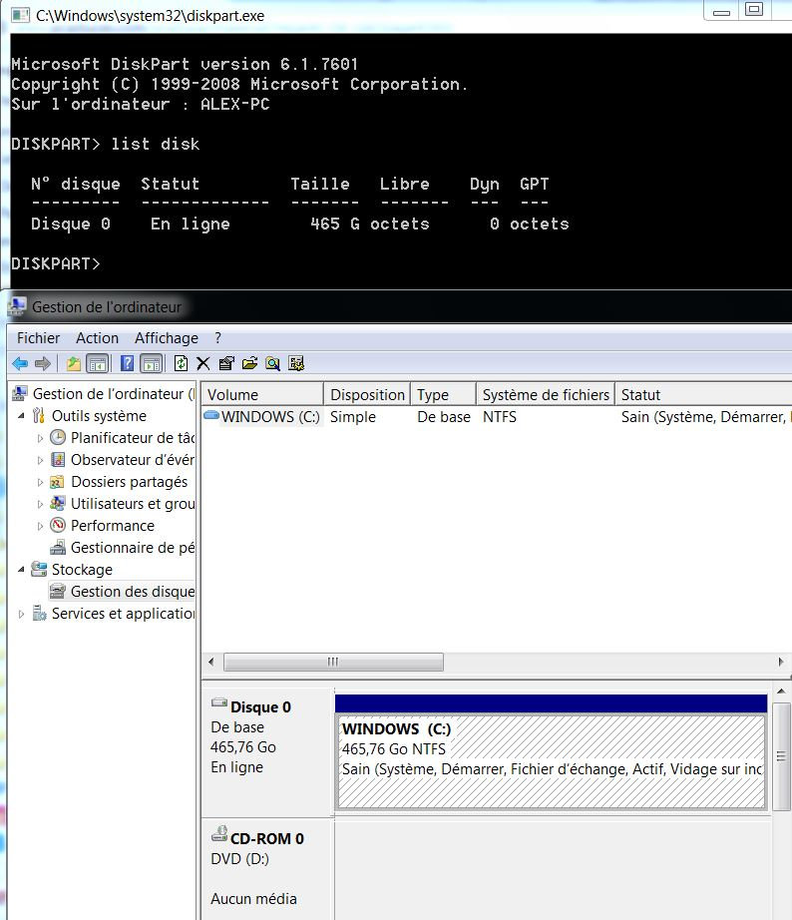Toggle the console tree pane visibility
This screenshot has height=920, width=792.
tap(97, 363)
